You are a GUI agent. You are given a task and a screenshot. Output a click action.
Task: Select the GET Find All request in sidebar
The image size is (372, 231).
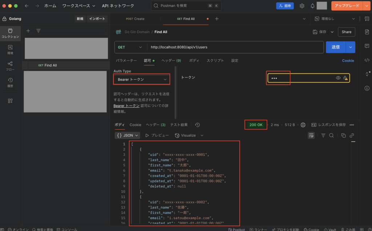click(x=66, y=65)
